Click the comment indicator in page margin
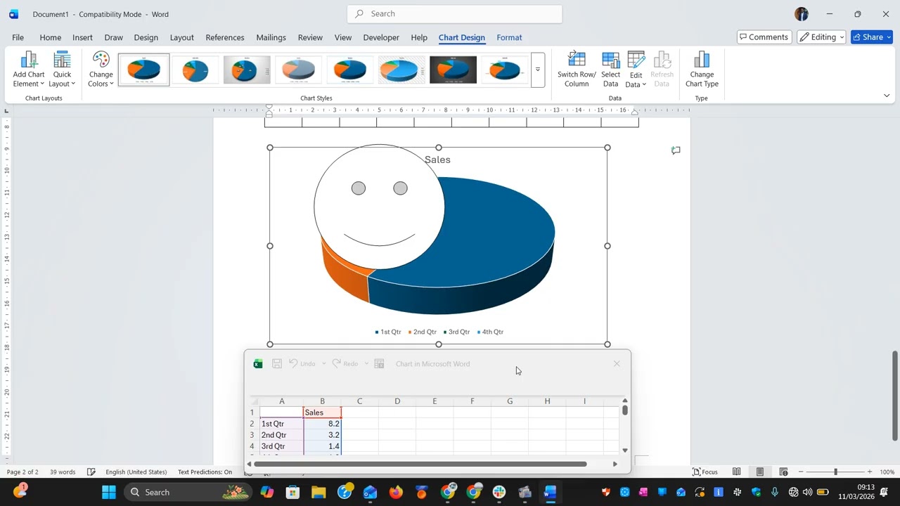Viewport: 900px width, 506px height. tap(676, 150)
